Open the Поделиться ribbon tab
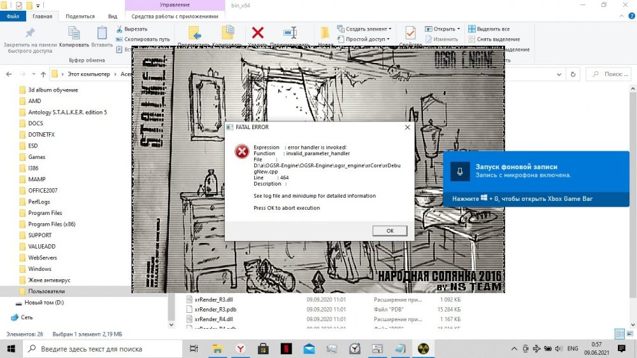 pos(80,17)
